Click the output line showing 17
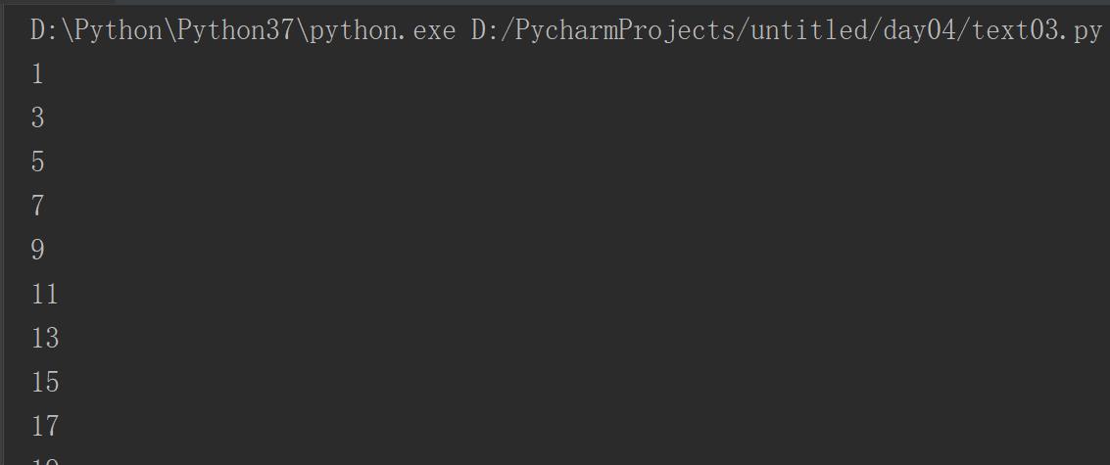The width and height of the screenshot is (1110, 465). [x=45, y=427]
